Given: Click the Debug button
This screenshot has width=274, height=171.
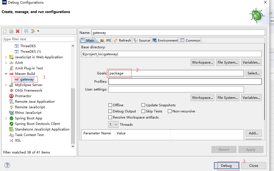Looking at the screenshot, I should coord(226,166).
